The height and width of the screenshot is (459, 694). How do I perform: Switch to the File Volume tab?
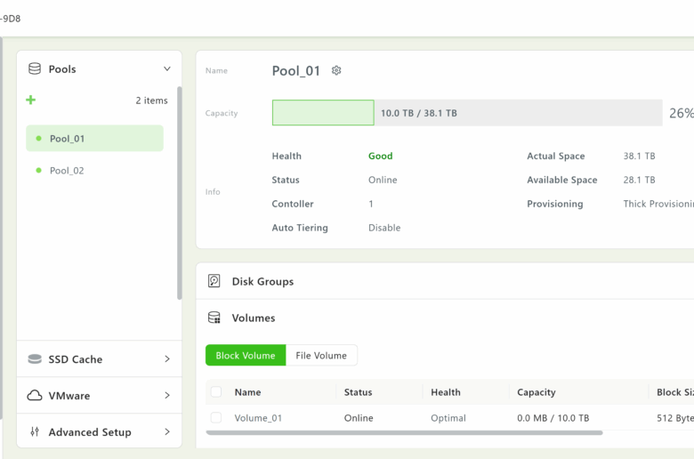(x=321, y=356)
